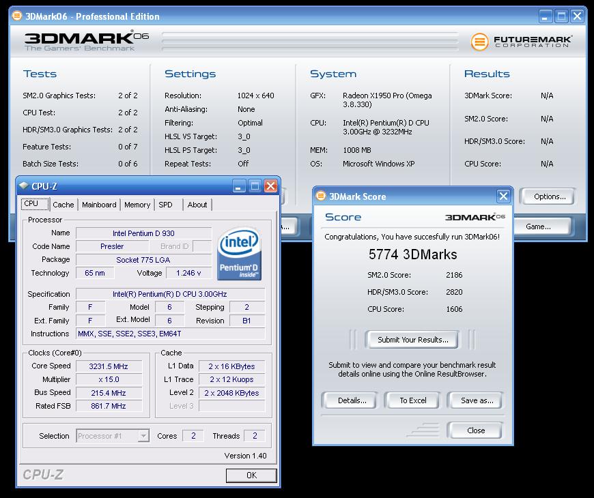
Task: Close the 3DMark Score dialog with X
Action: point(503,196)
